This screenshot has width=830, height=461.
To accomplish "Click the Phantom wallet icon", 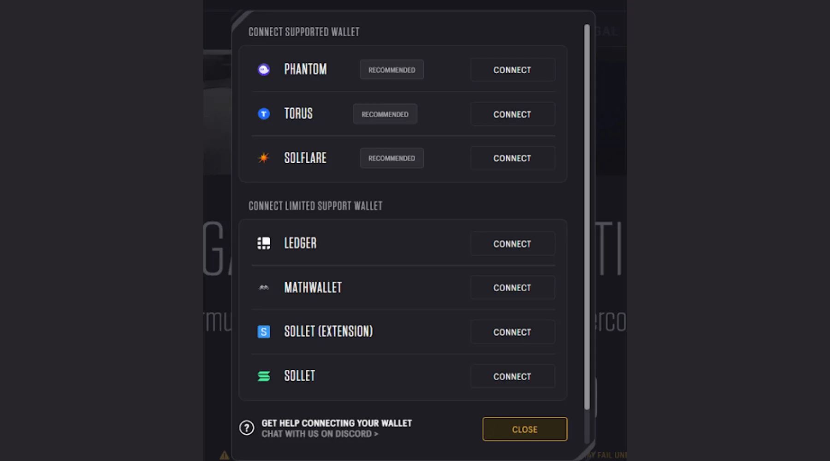I will point(264,70).
